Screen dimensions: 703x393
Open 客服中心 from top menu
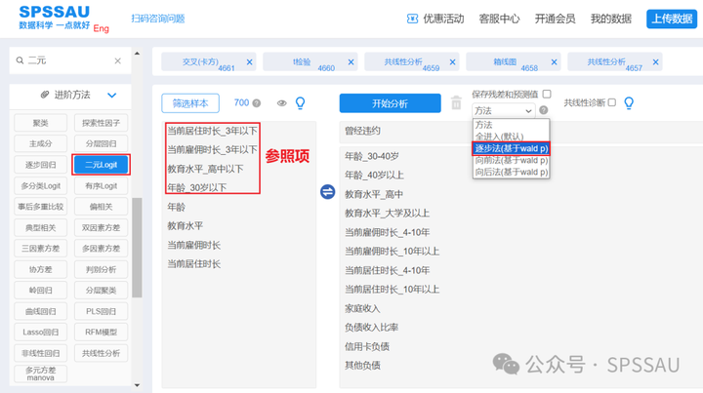click(498, 19)
